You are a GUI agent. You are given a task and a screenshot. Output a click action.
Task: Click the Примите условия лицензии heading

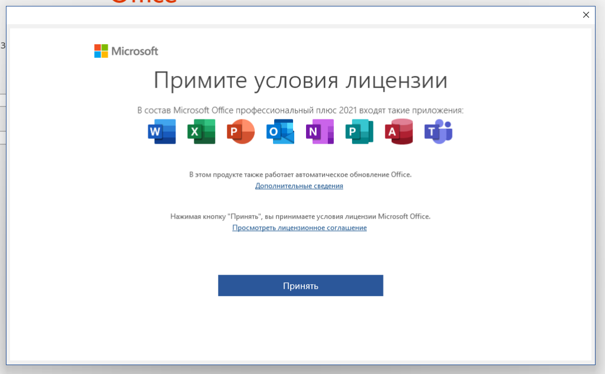click(301, 81)
